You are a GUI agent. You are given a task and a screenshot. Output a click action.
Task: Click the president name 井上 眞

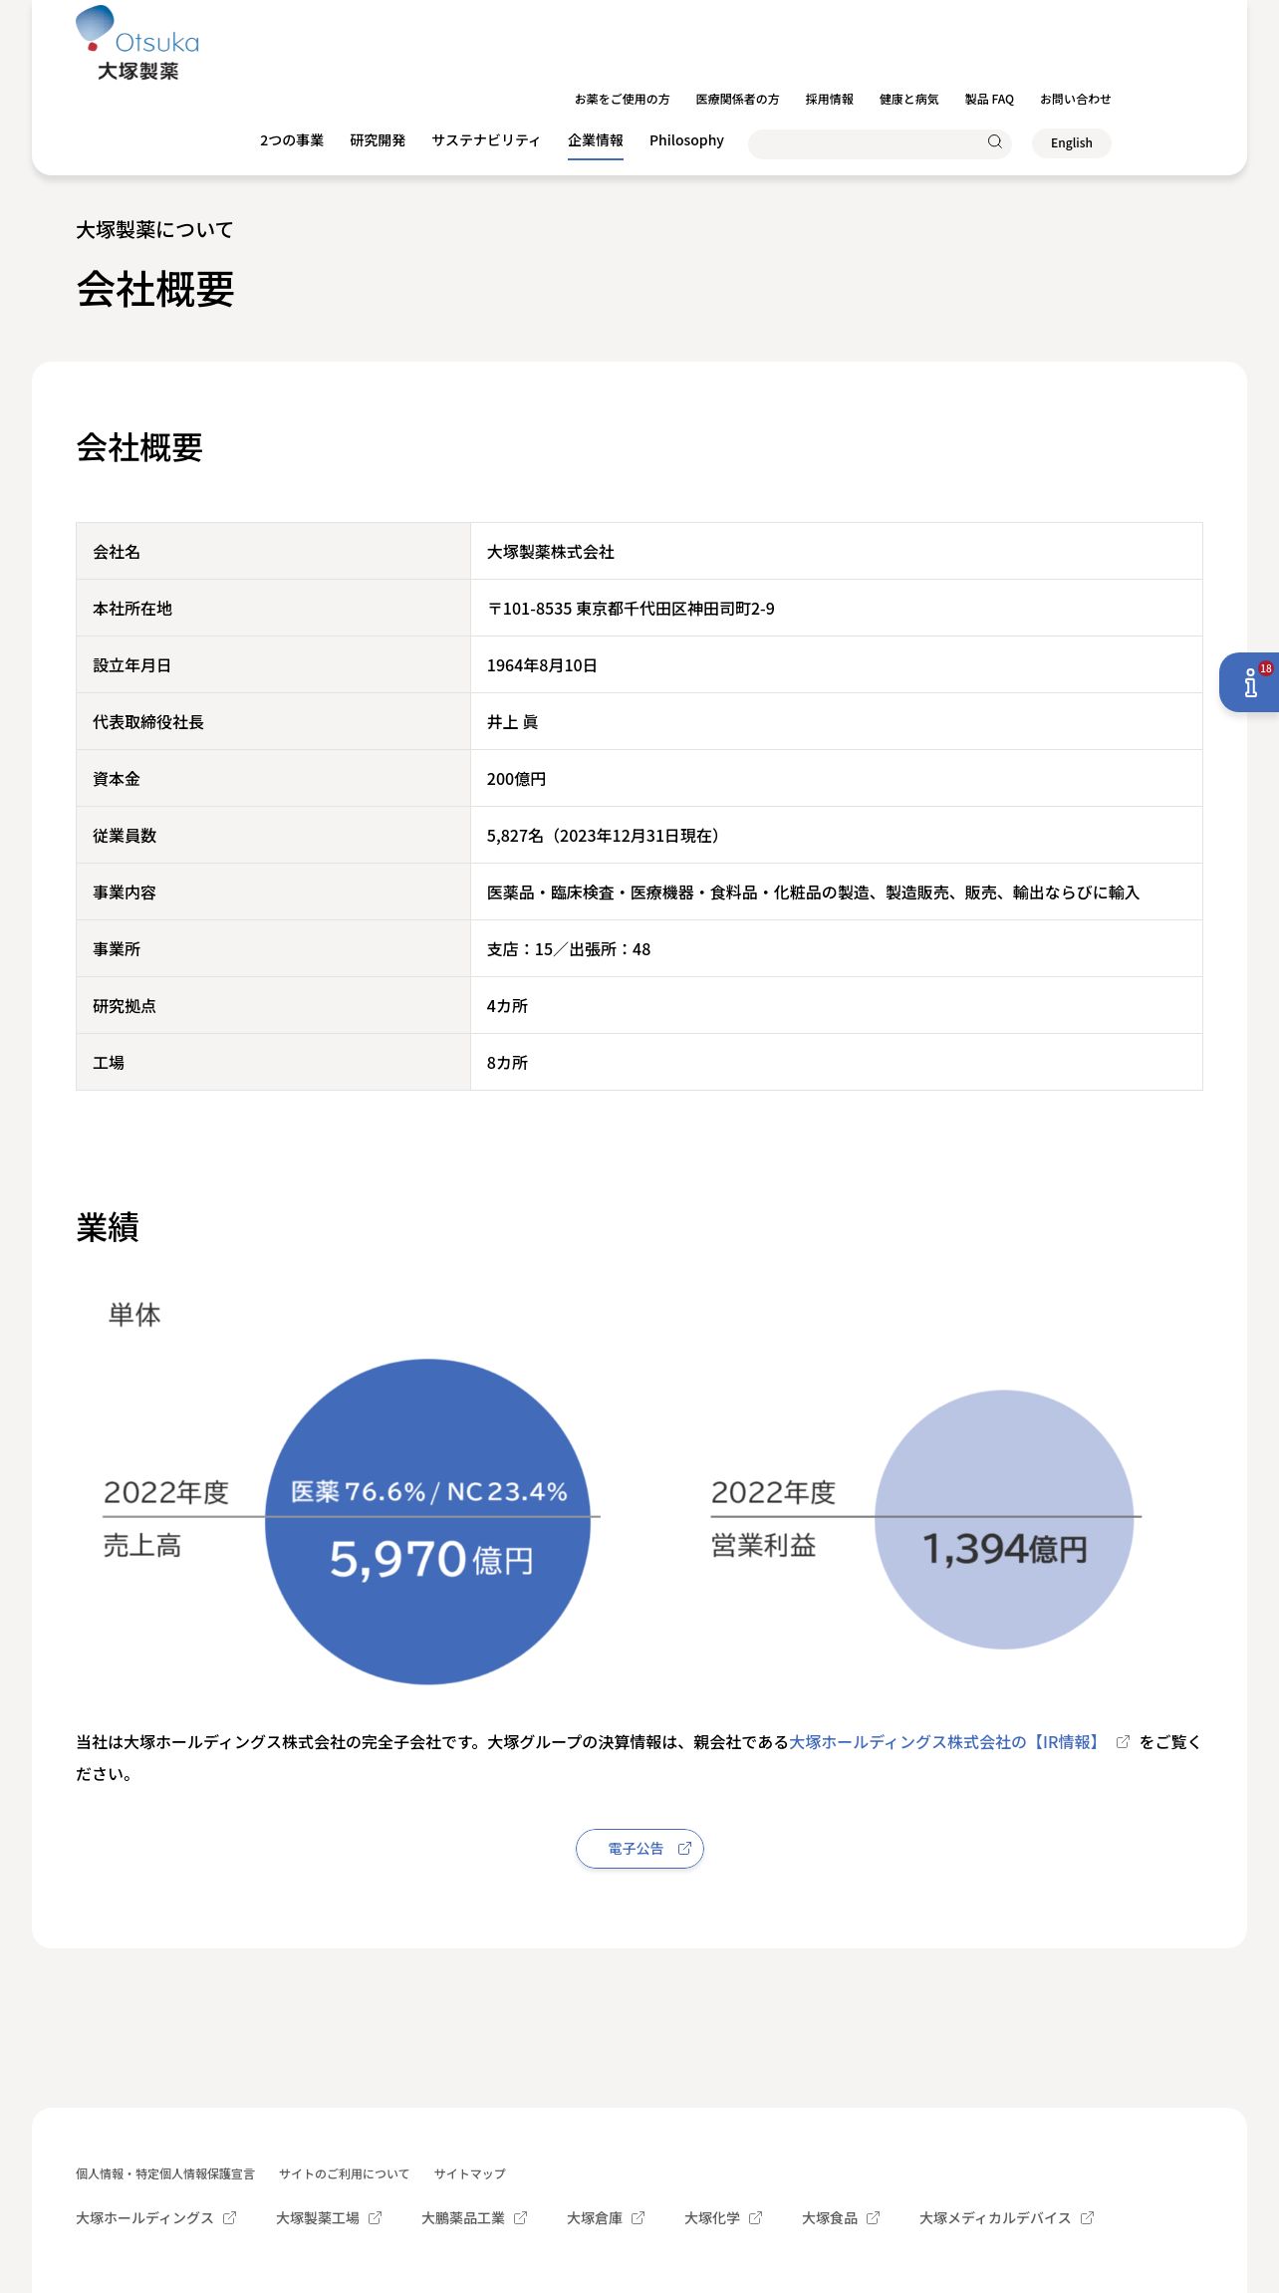tap(512, 722)
